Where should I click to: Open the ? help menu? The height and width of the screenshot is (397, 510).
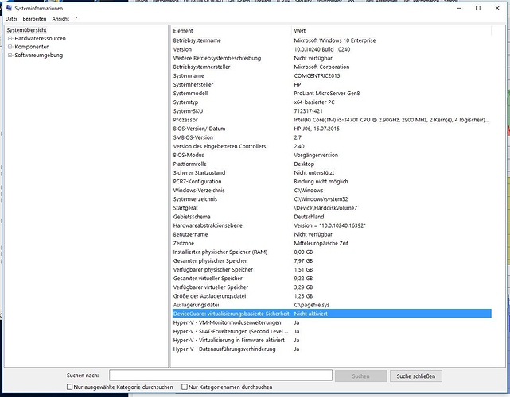(x=76, y=19)
